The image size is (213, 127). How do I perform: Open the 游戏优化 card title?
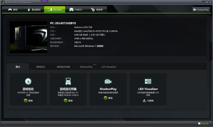tap(28, 89)
